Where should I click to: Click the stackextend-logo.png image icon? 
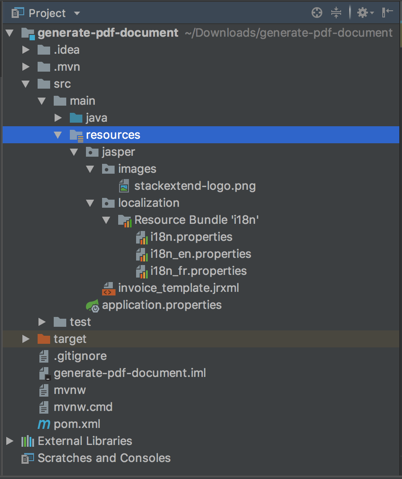pos(124,185)
